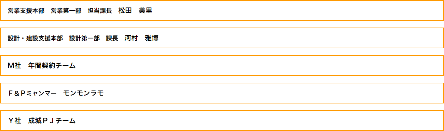Select the 営業第一部 department label
Screen dimensions: 444x131
[x=66, y=11]
